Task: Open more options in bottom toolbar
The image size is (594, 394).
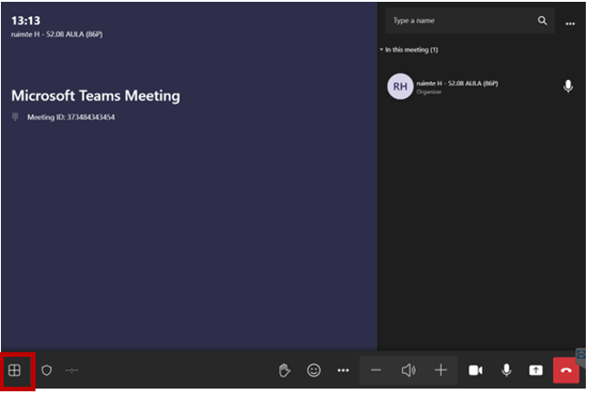Action: click(x=343, y=370)
